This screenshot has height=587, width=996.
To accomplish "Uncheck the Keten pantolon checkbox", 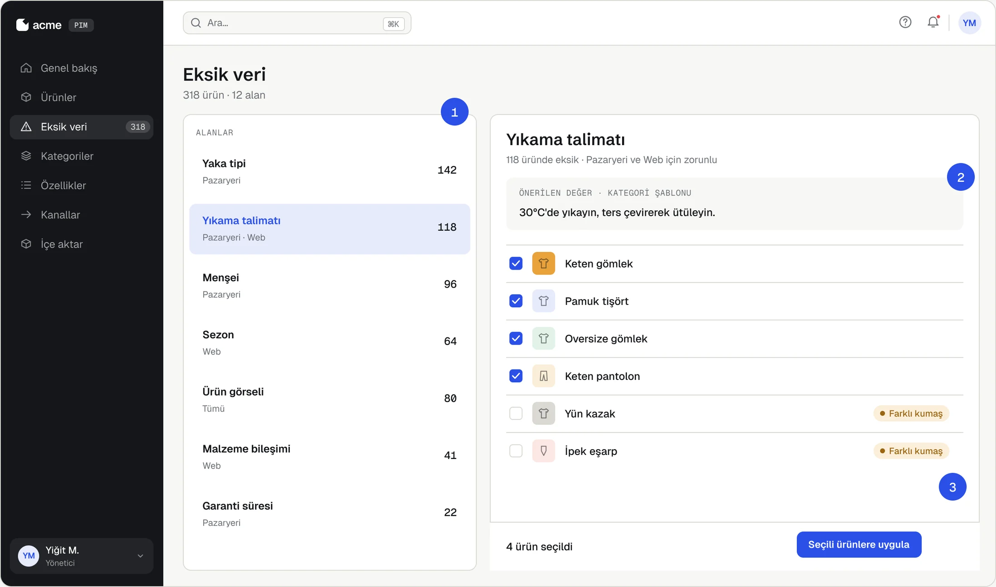I will point(516,376).
